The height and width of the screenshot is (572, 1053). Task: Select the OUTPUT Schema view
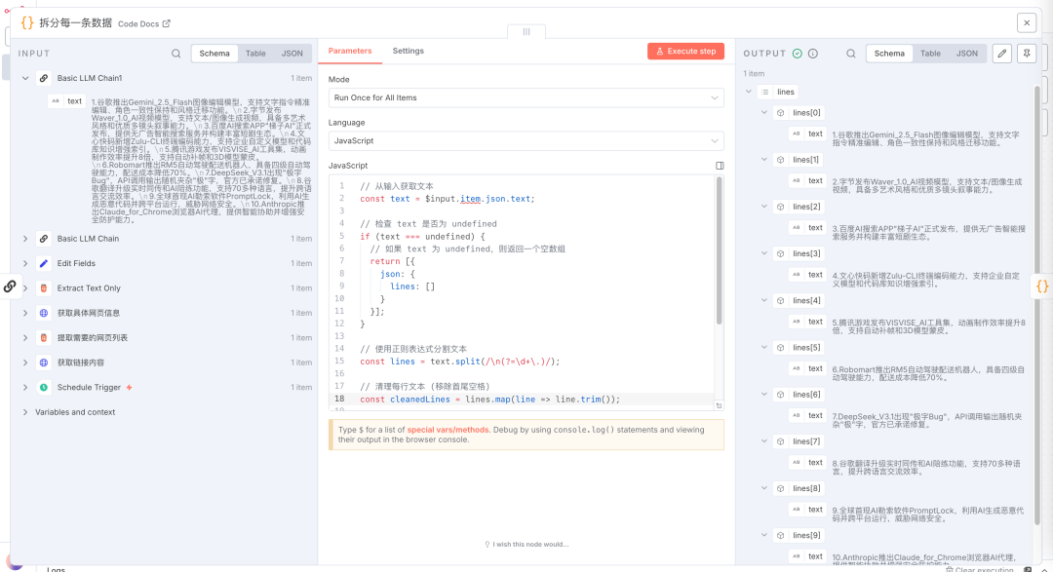(x=889, y=53)
